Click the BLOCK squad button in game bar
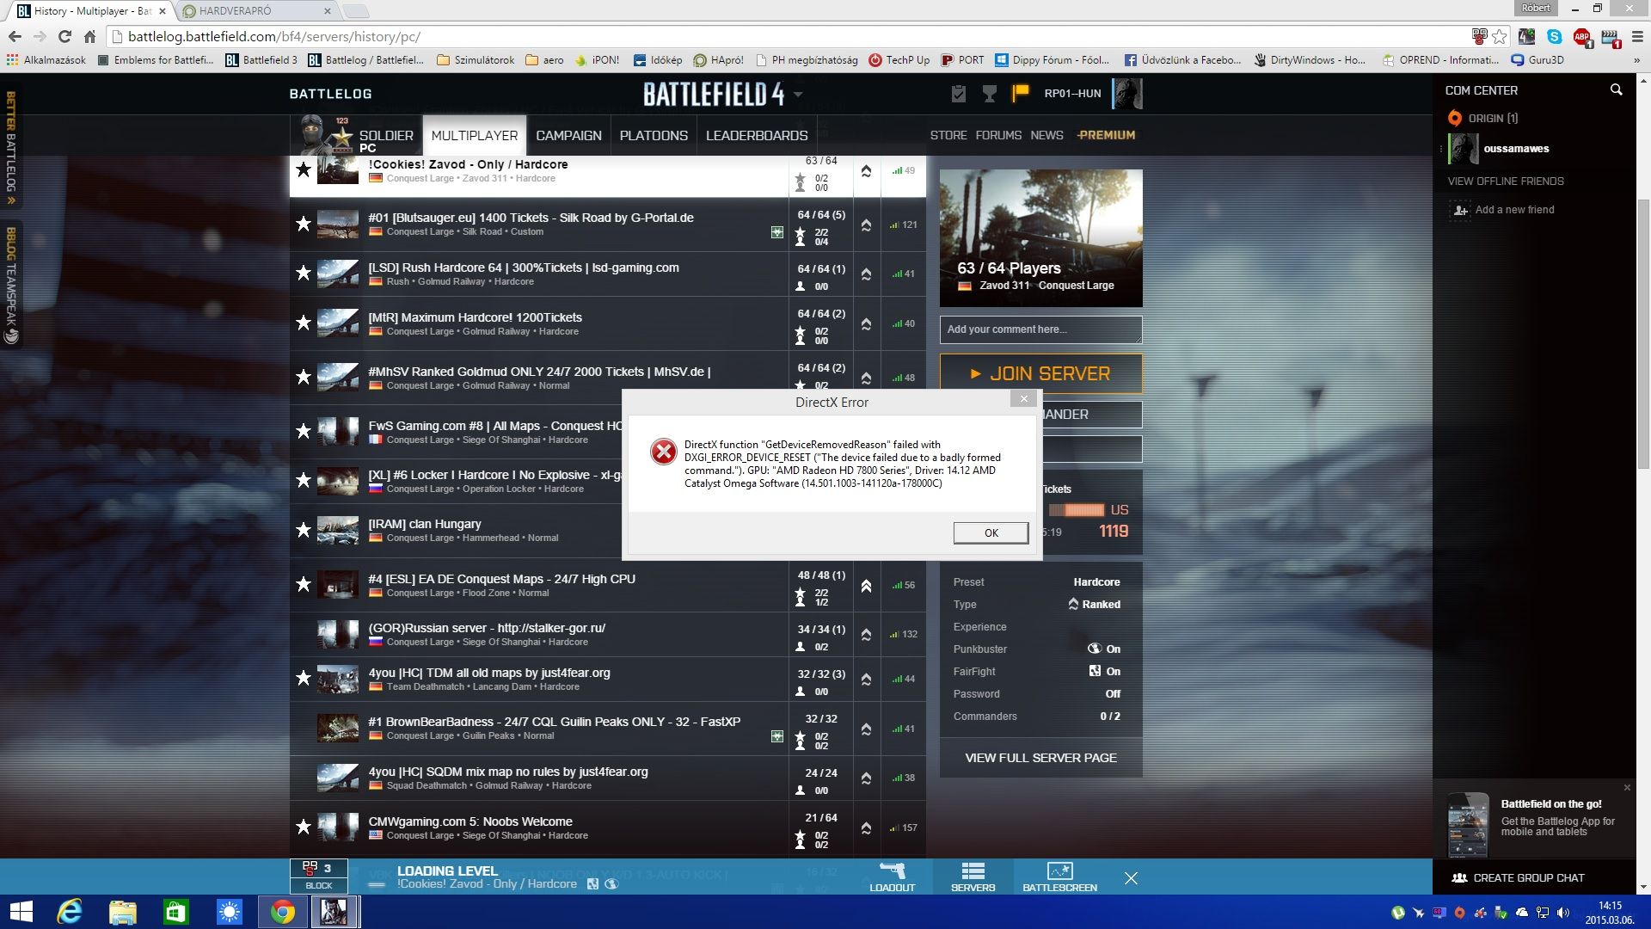Screen dimensions: 1651x929 pos(319,877)
